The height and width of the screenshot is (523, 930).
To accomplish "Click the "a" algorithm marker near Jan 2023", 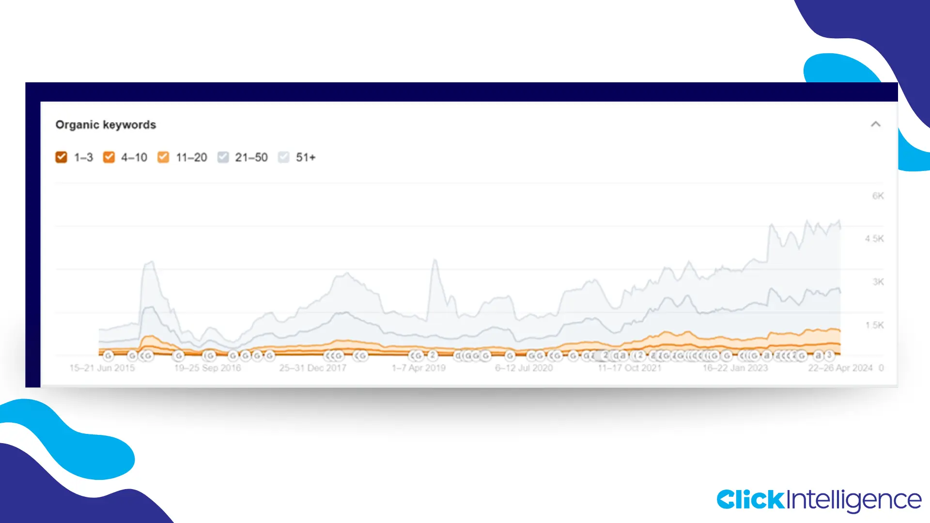I will pyautogui.click(x=766, y=354).
